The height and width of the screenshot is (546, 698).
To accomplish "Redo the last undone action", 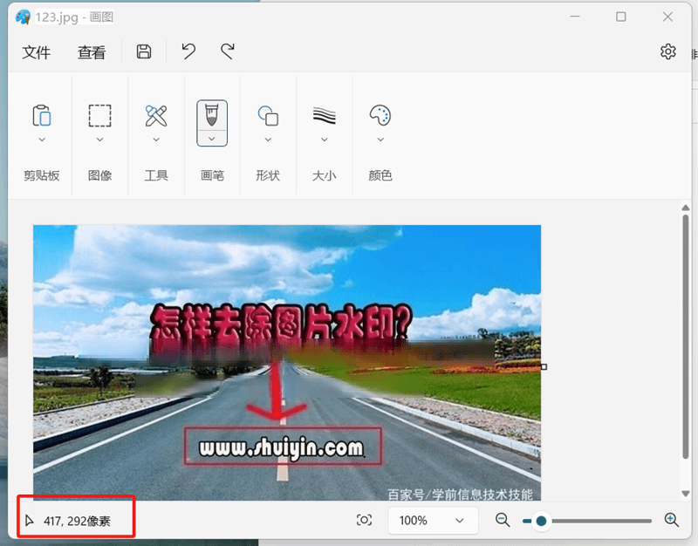I will 228,52.
